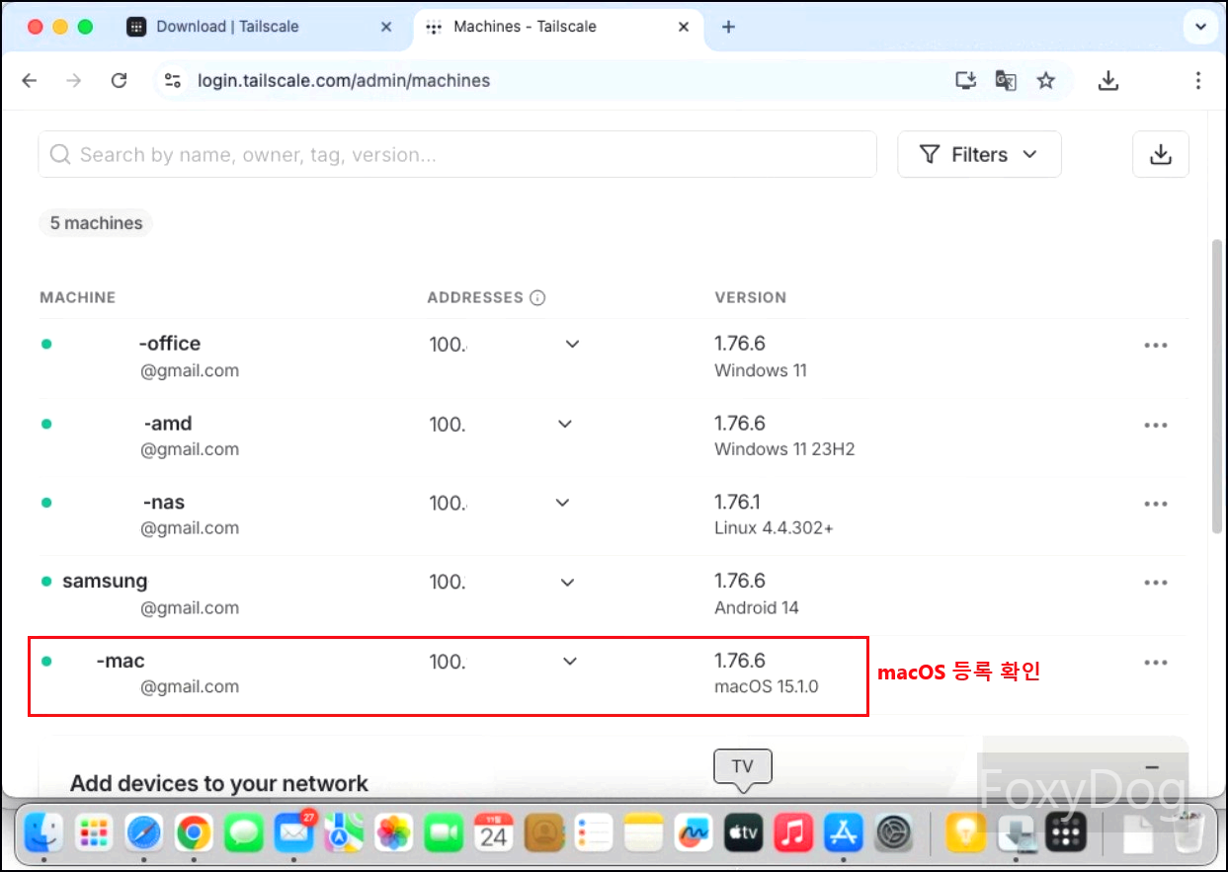Expand addresses for samsung machine
This screenshot has width=1228, height=872.
tap(567, 582)
